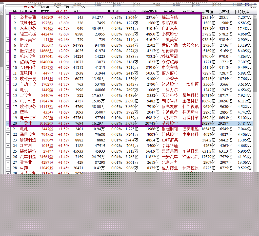This screenshot has width=259, height=236.
Task: Expand the 新材料 sector tree node
Action: (x=8, y=146)
